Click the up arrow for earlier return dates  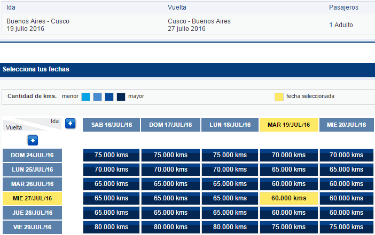tap(33, 141)
